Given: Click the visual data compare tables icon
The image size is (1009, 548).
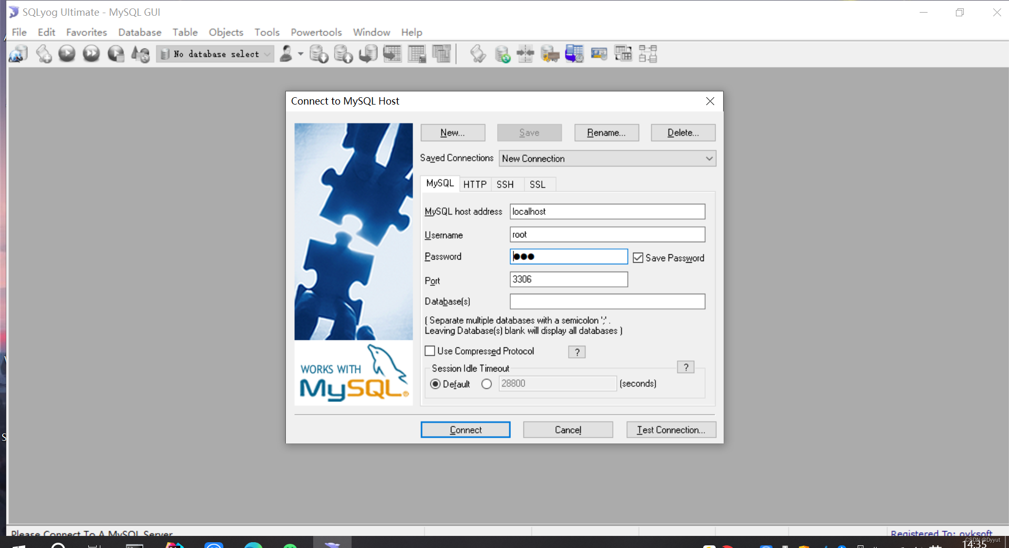Looking at the screenshot, I should coord(623,54).
